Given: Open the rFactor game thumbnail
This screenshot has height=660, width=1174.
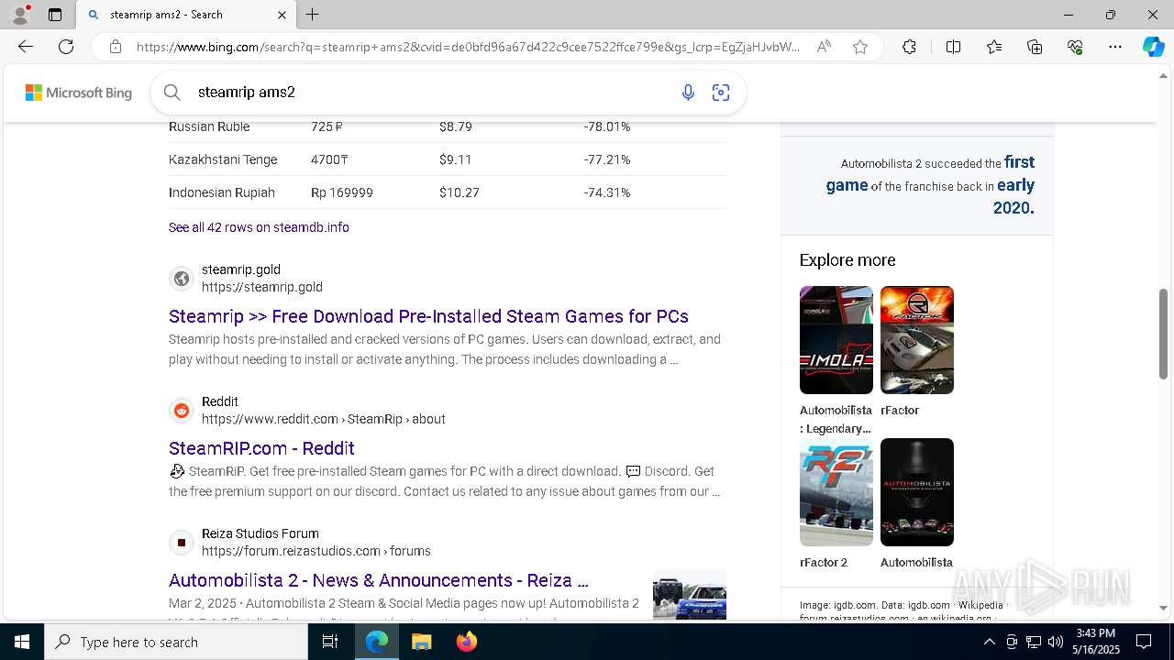Looking at the screenshot, I should (917, 340).
